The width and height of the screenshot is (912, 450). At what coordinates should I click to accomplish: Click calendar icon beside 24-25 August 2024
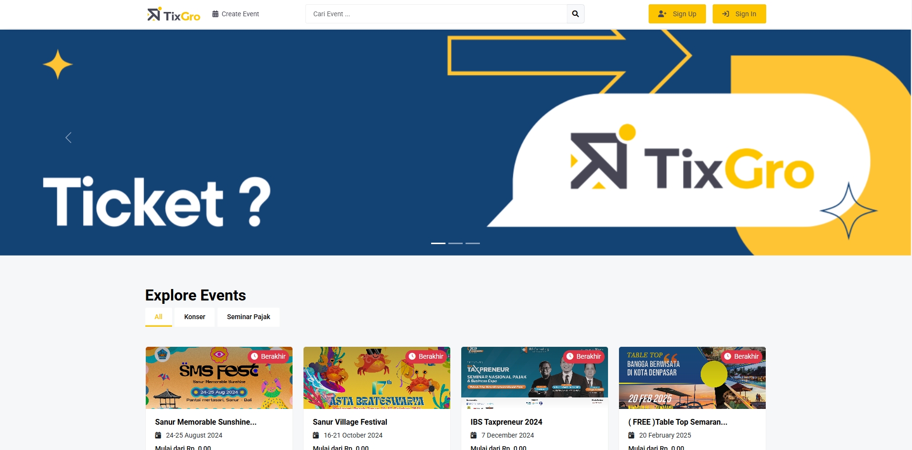tap(158, 435)
